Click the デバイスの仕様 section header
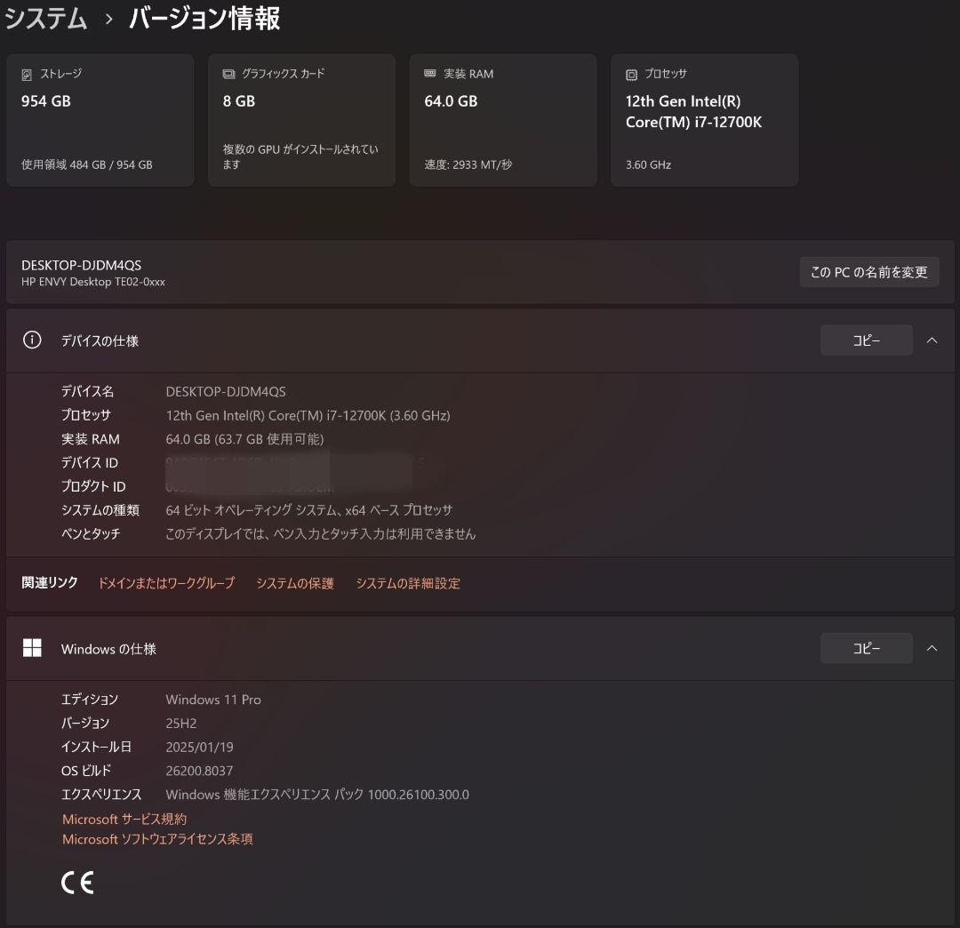Image resolution: width=960 pixels, height=928 pixels. [480, 340]
